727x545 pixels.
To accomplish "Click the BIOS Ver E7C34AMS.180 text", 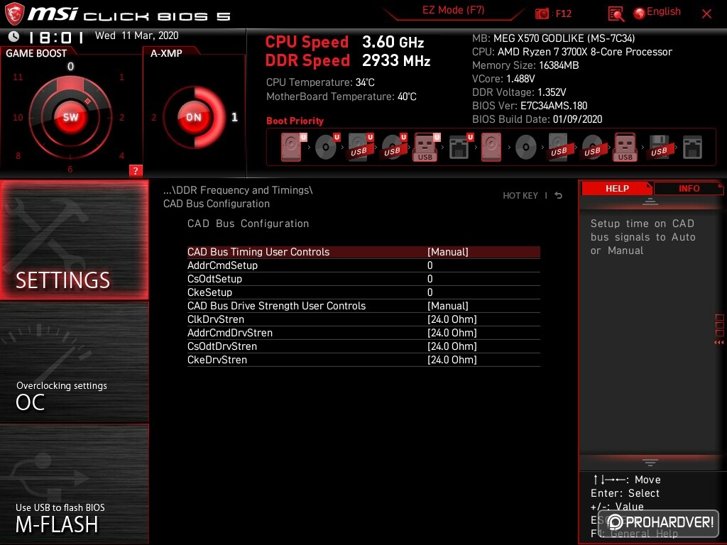I will click(x=530, y=106).
